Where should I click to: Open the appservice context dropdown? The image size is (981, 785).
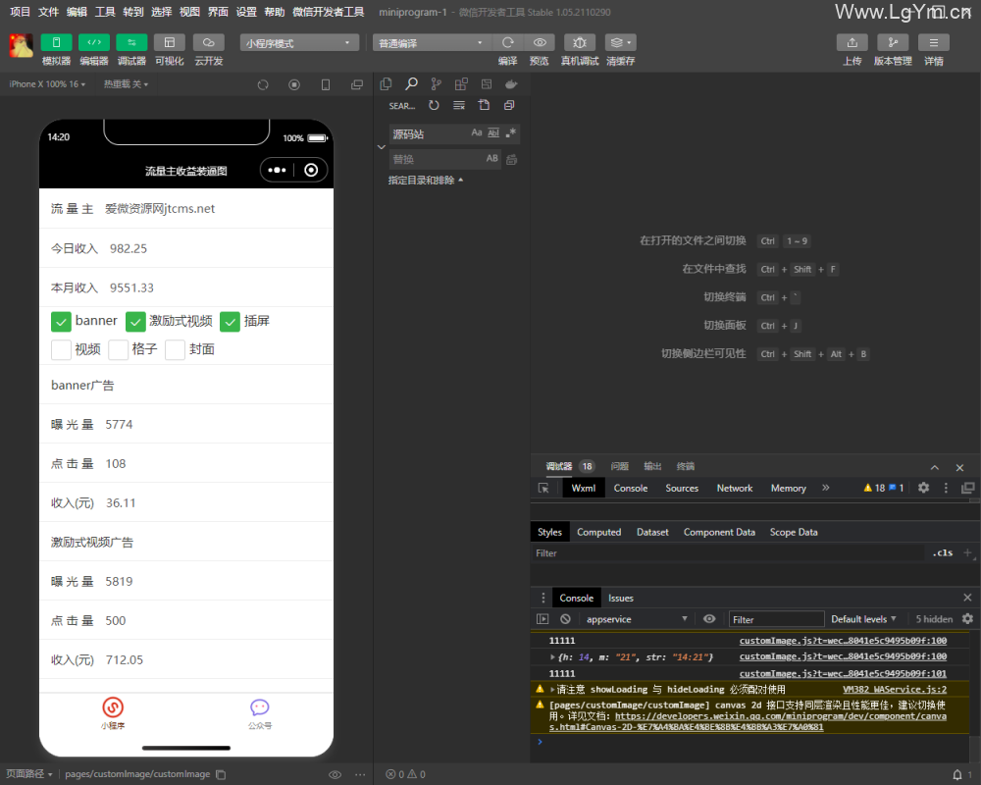[636, 619]
